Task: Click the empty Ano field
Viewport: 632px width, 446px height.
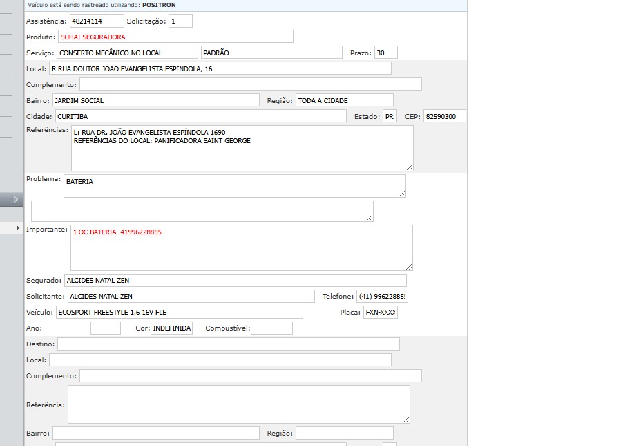Action: pos(106,328)
